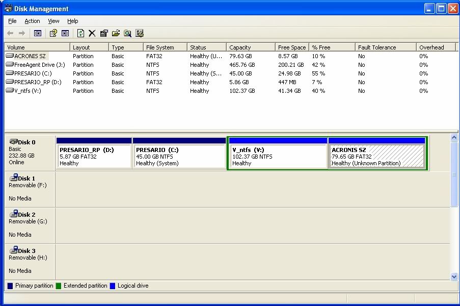Click the Back arrow toolbar icon
Viewport: 460px width, 306px height.
click(10, 34)
